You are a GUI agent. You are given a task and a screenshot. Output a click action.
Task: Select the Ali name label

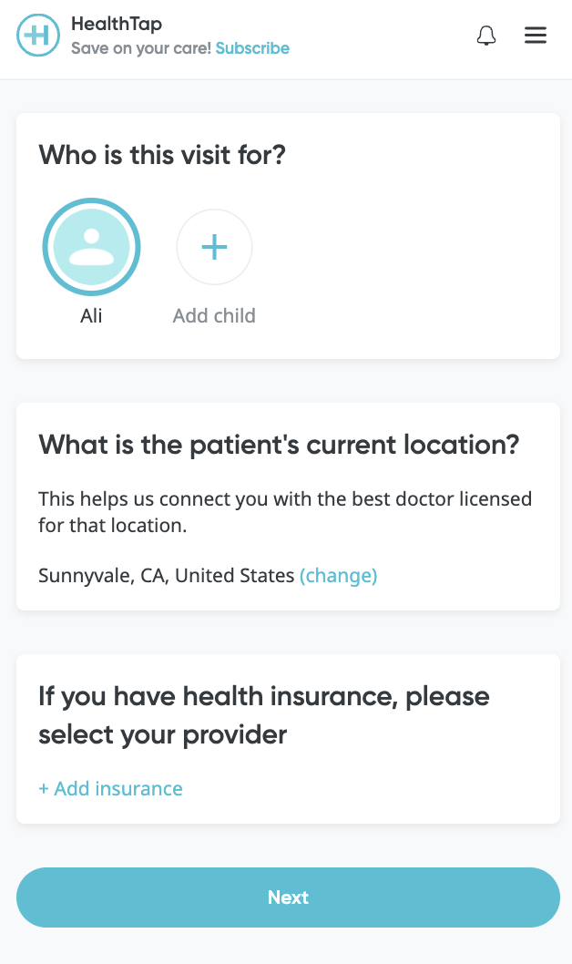click(x=91, y=315)
